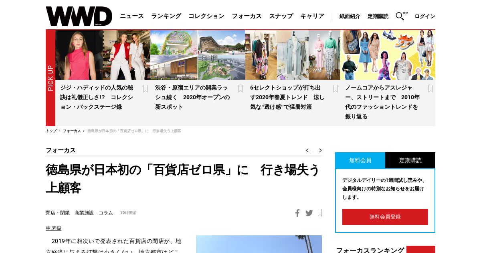Click the WWD Japan logo
The height and width of the screenshot is (253, 481).
pos(79,16)
